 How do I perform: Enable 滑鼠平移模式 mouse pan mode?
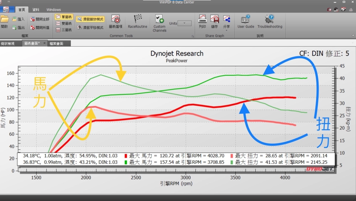point(90,27)
